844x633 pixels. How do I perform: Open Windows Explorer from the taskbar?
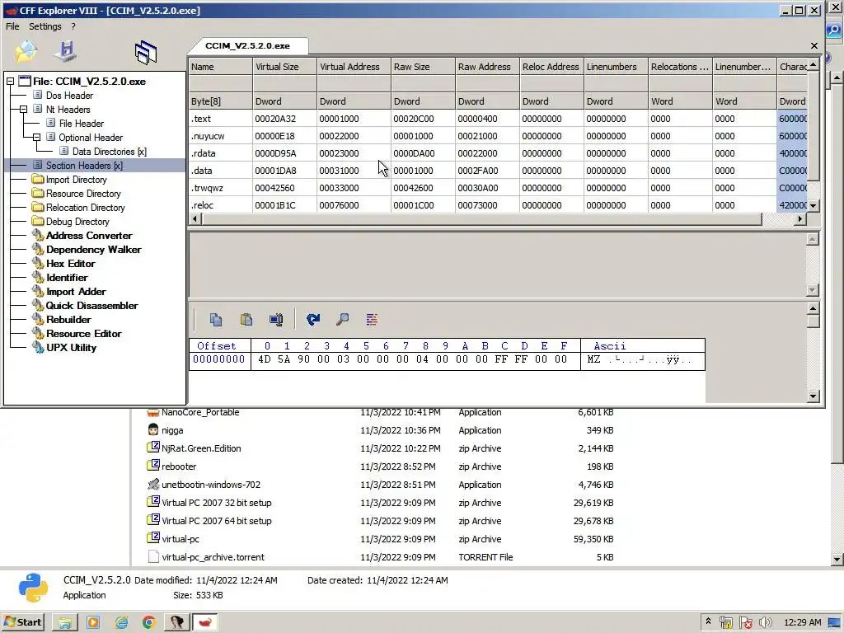click(x=65, y=623)
